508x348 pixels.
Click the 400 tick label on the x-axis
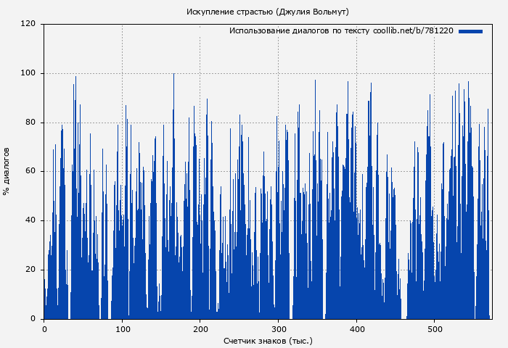pyautogui.click(x=356, y=329)
